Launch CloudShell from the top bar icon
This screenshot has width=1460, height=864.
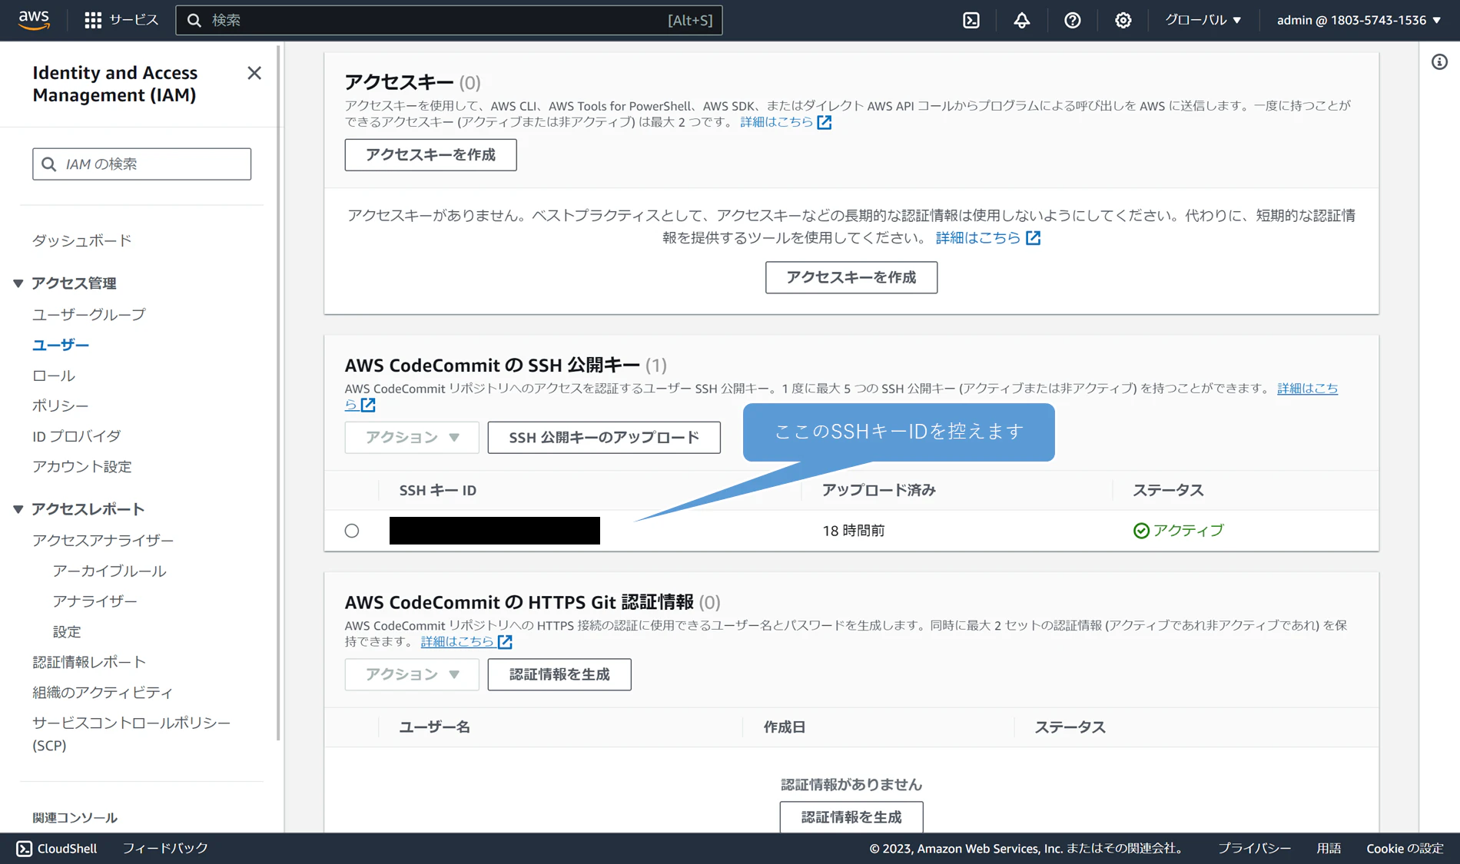click(x=971, y=20)
